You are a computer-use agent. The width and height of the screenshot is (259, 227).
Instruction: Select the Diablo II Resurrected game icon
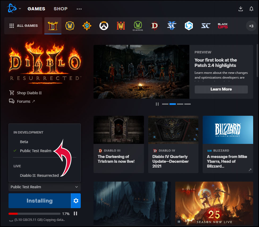click(53, 26)
